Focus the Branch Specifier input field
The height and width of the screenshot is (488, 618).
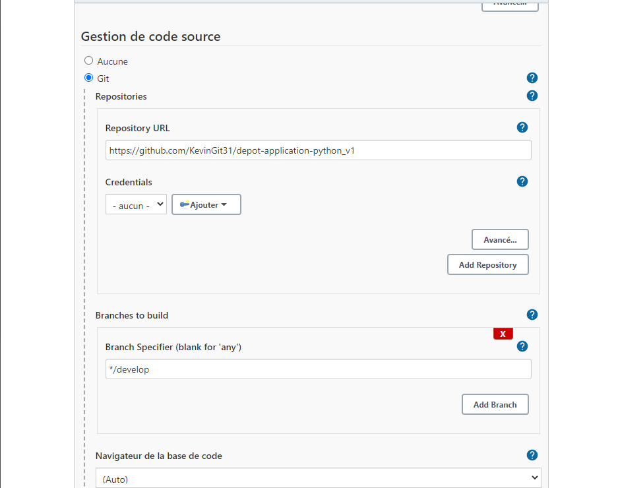(x=319, y=369)
